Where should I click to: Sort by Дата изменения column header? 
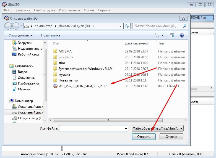click(137, 43)
